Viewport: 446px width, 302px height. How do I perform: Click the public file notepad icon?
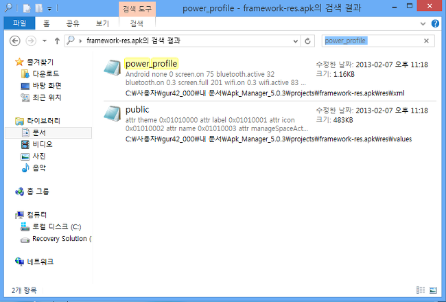point(112,113)
